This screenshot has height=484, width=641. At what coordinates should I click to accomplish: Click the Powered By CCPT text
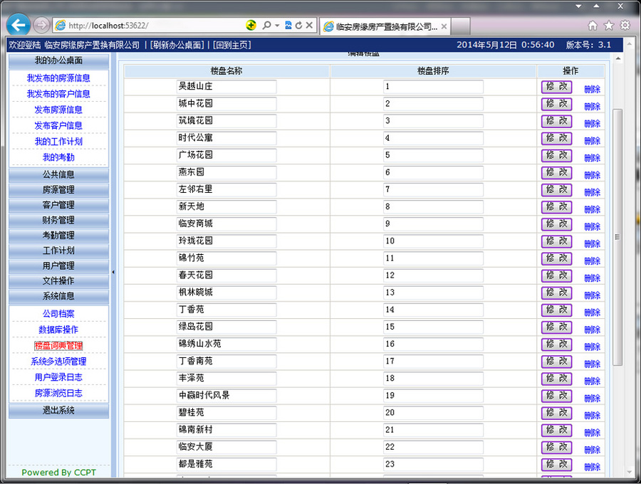tap(58, 473)
